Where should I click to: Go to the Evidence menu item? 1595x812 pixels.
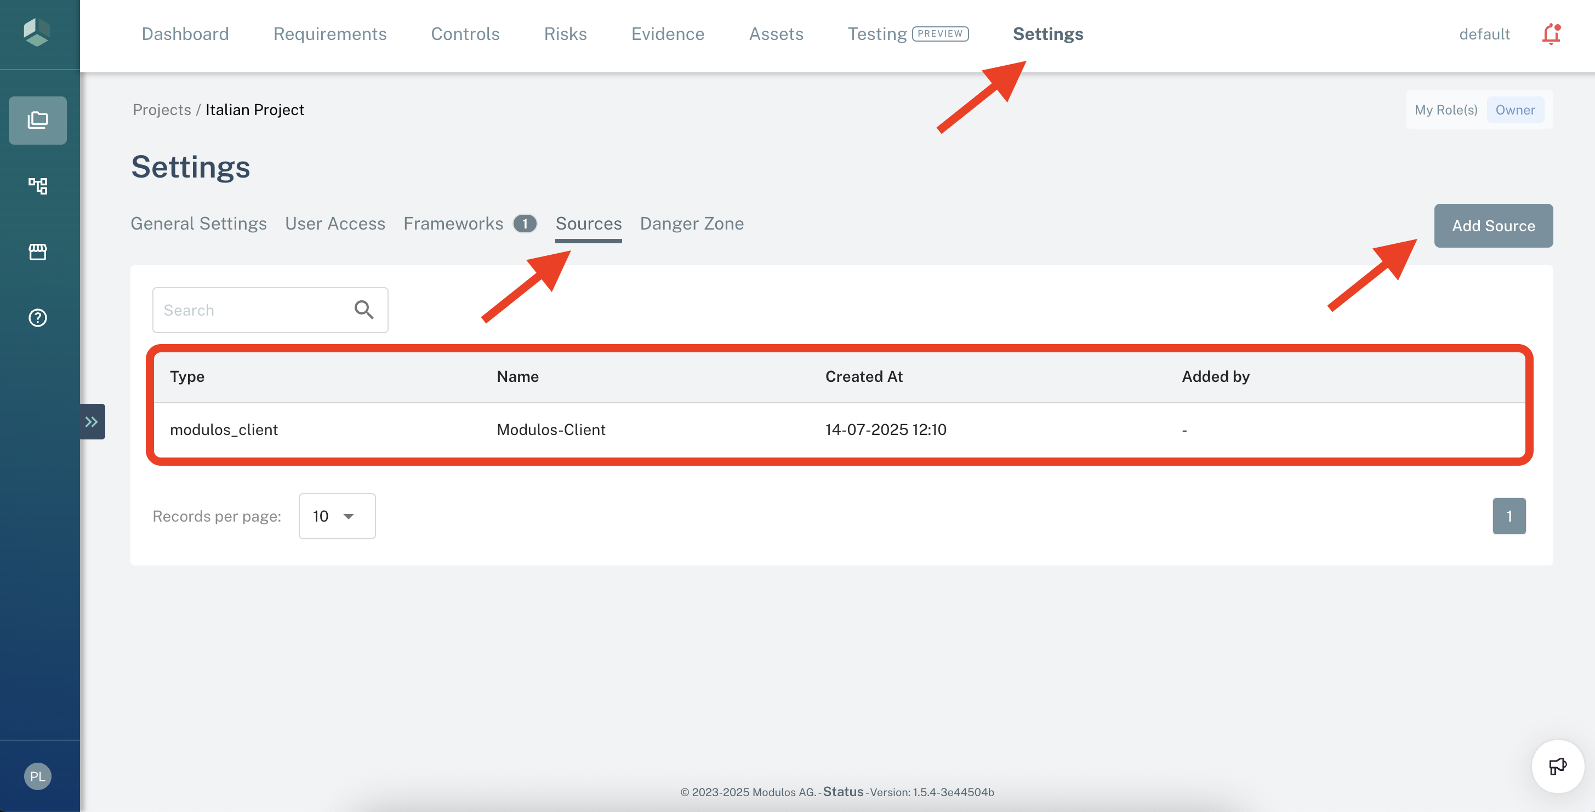[668, 34]
